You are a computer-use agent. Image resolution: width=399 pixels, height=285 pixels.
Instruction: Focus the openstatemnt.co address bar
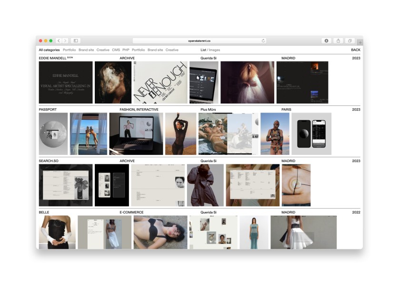(x=199, y=40)
